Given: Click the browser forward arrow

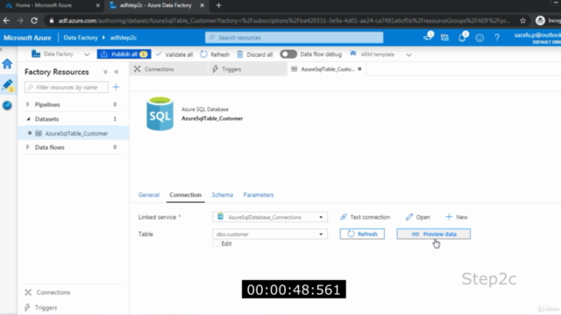Looking at the screenshot, I should click(x=20, y=21).
